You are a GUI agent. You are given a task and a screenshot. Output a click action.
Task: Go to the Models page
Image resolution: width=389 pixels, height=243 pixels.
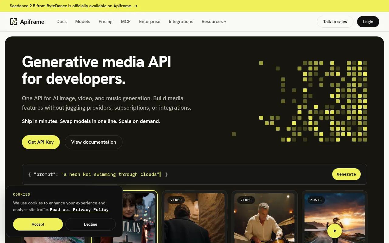(x=83, y=22)
